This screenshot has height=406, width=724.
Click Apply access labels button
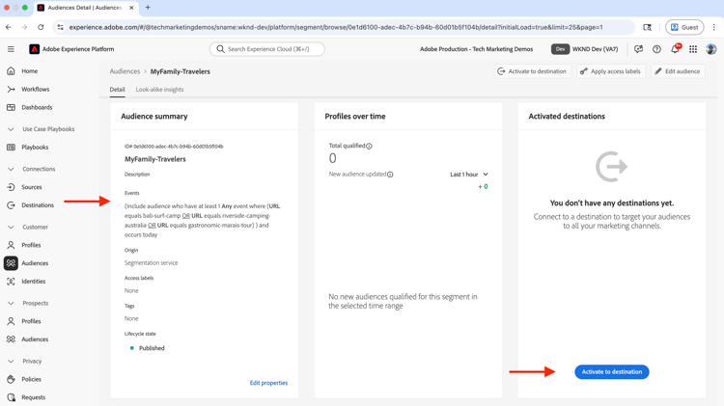(610, 71)
